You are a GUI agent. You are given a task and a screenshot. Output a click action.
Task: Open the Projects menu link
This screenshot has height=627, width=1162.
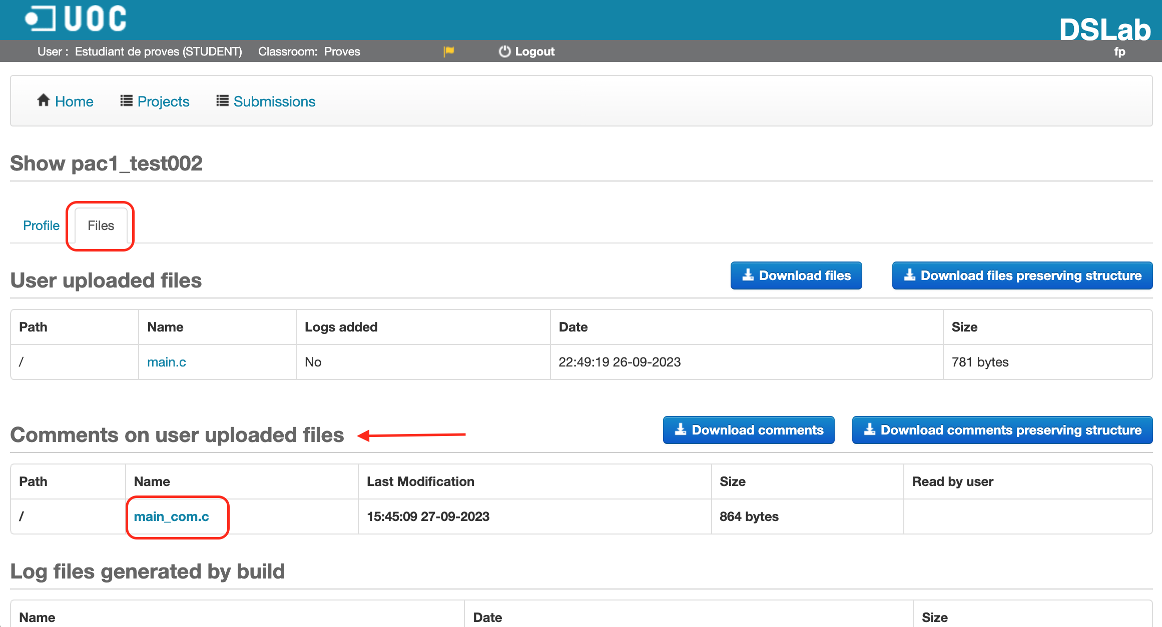163,101
